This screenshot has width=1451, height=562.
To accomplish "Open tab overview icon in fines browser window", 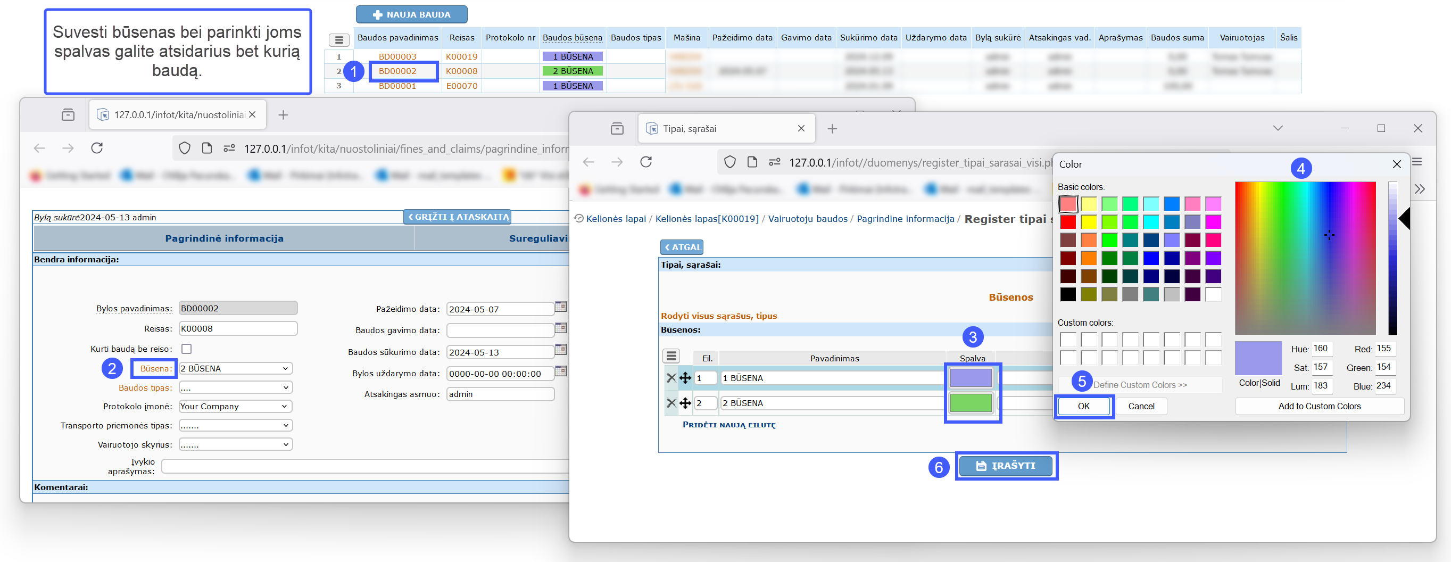I will click(x=68, y=115).
